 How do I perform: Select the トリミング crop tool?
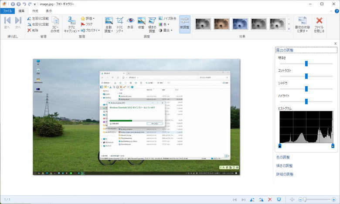coord(119,24)
